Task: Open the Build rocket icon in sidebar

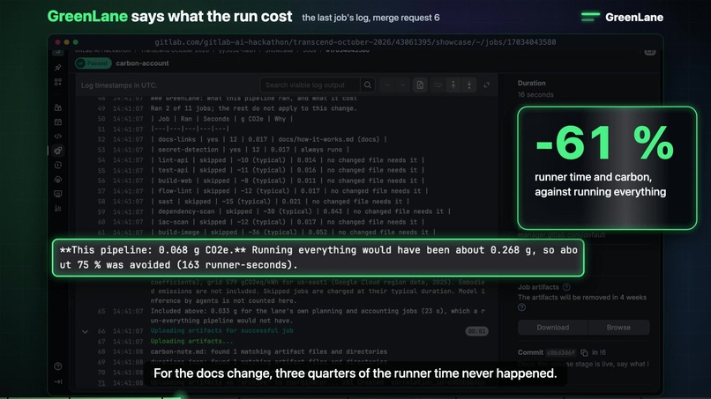Action: [58, 151]
